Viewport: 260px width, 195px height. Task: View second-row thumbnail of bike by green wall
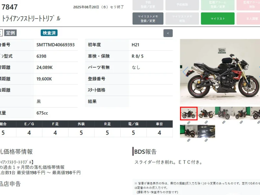tap(189, 131)
